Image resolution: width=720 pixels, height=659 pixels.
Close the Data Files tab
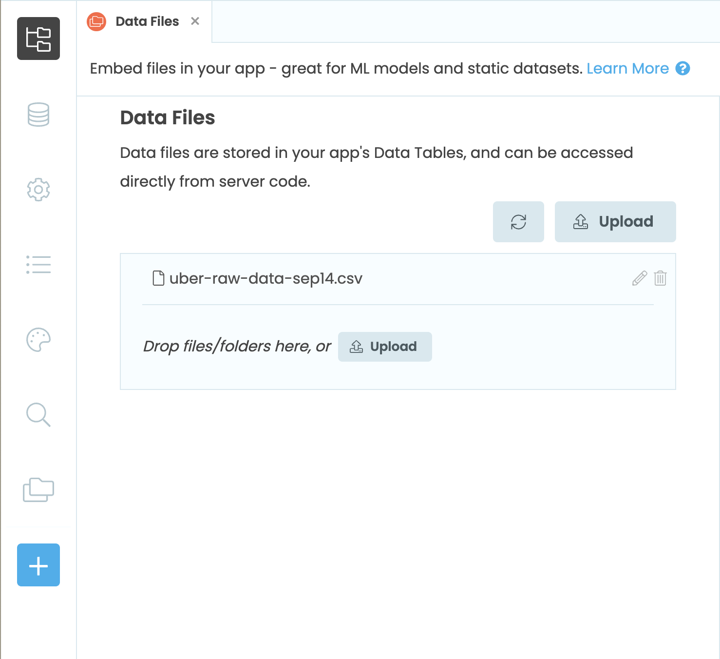tap(195, 21)
